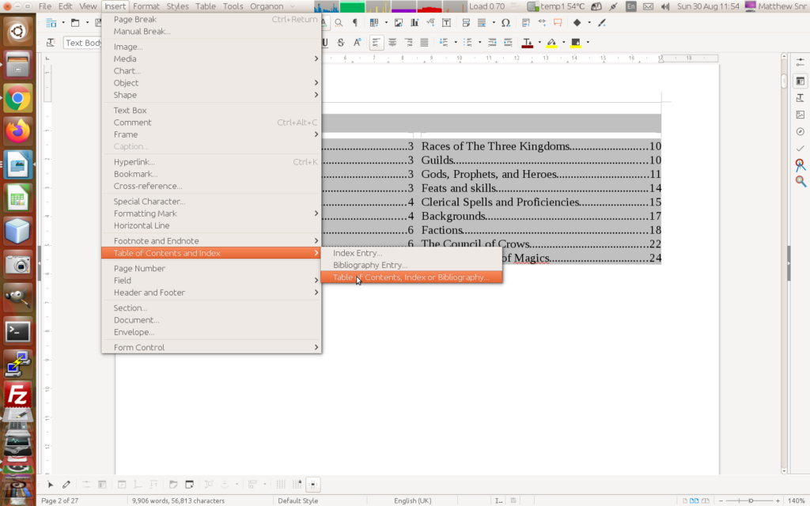The image size is (810, 506).
Task: Launch FileZilla from the dock
Action: tap(17, 394)
